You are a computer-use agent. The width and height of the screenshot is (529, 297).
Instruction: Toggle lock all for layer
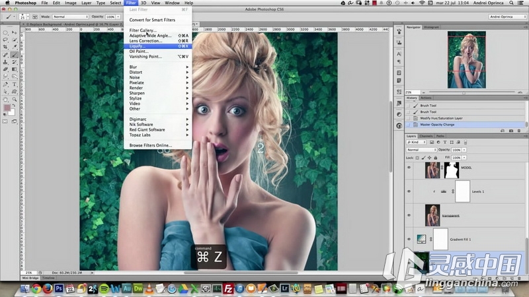pos(436,158)
